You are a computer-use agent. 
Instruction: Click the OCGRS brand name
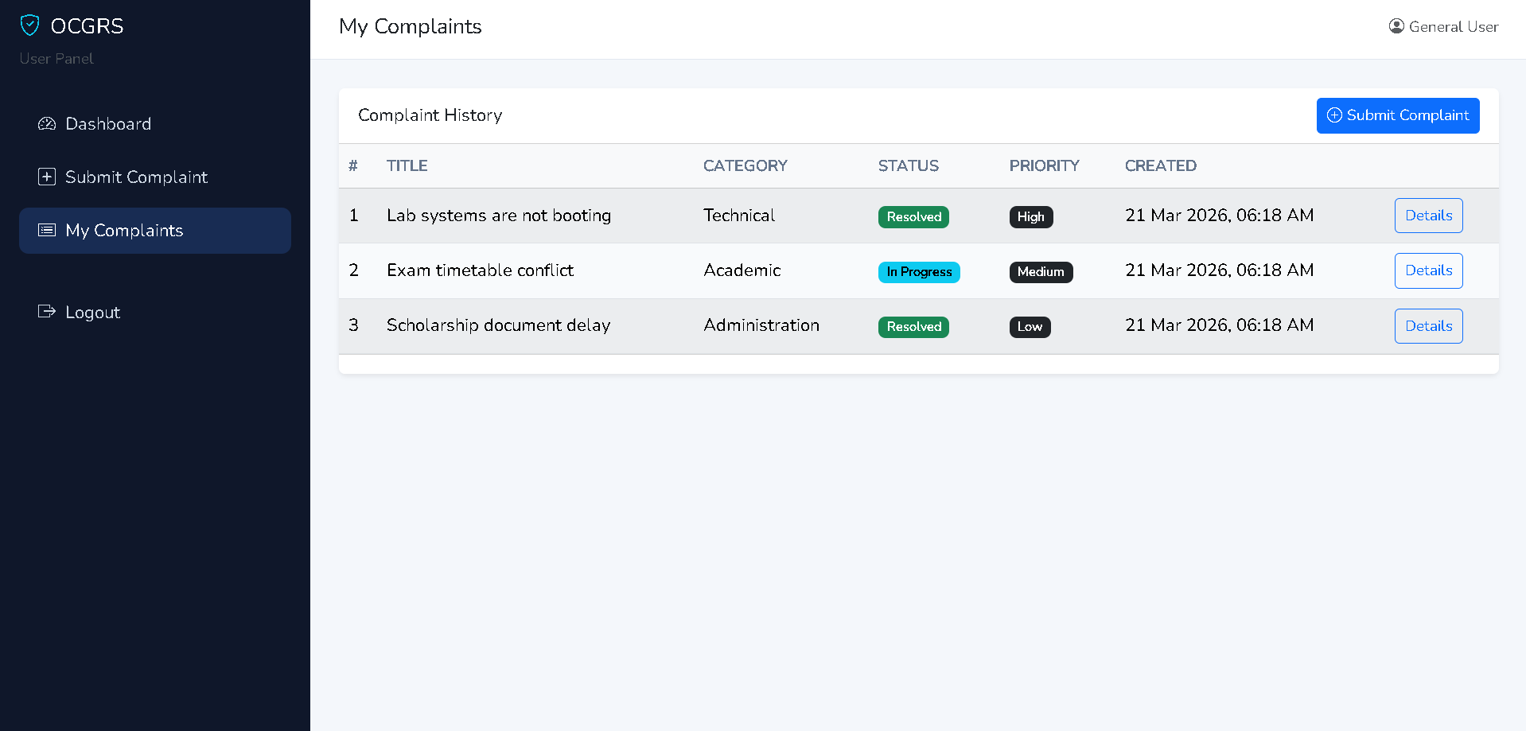(x=87, y=26)
